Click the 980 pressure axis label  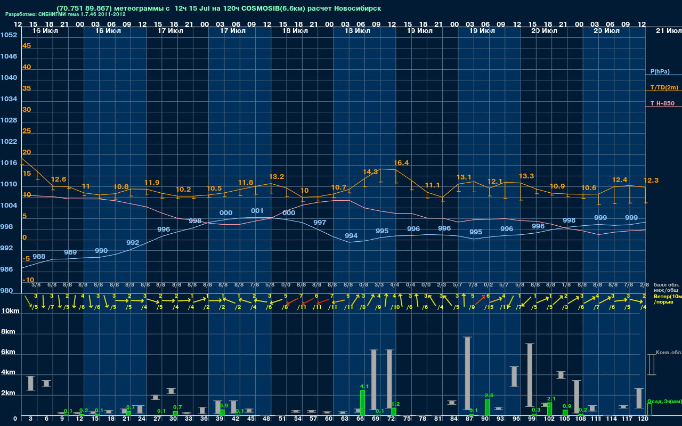pyautogui.click(x=7, y=291)
